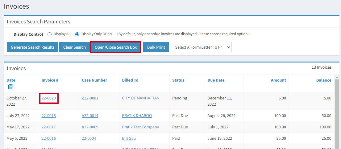Click the June 19, 2022 due date
341x149 pixels.
point(219,138)
